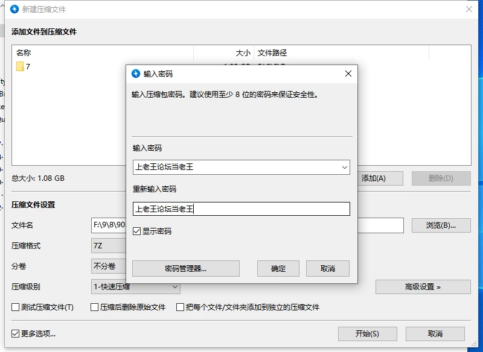Enable 测试压缩文件(T) checkbox
Screen dimensions: 483x352
point(16,307)
